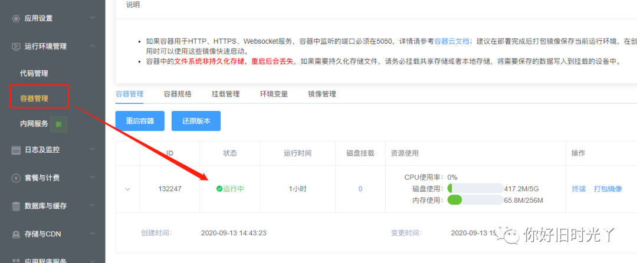Viewport: 637px width, 263px height.
Task: Click the 磁盘使用 progress bar
Action: (x=475, y=188)
